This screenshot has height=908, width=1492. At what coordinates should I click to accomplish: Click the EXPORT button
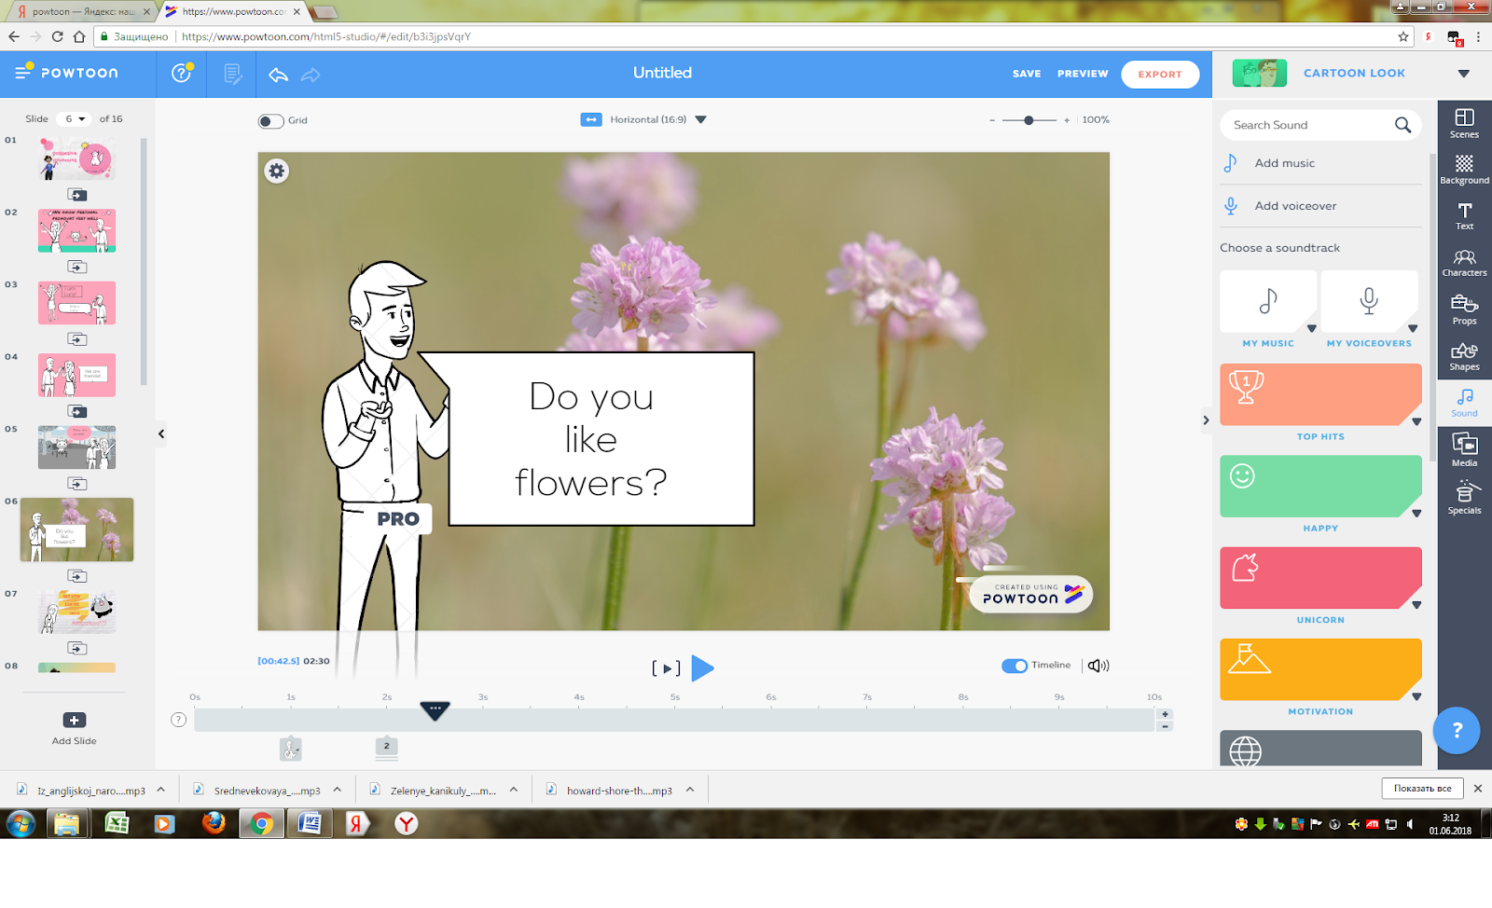tap(1160, 74)
